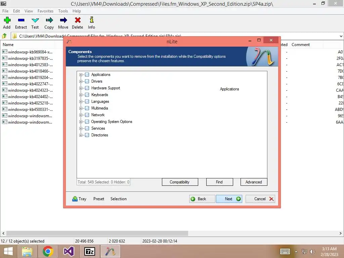
Task: Expand the Services tree node
Action: tap(81, 128)
